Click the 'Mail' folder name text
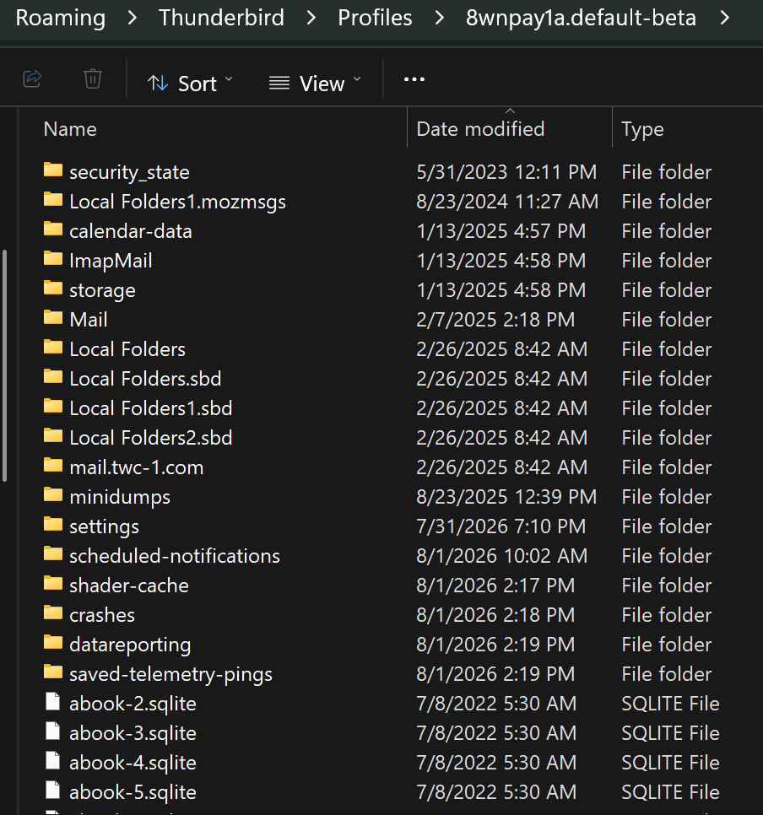 click(x=89, y=320)
